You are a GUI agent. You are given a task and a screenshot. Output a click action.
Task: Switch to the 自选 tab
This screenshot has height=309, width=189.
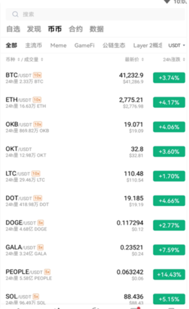coord(13,29)
